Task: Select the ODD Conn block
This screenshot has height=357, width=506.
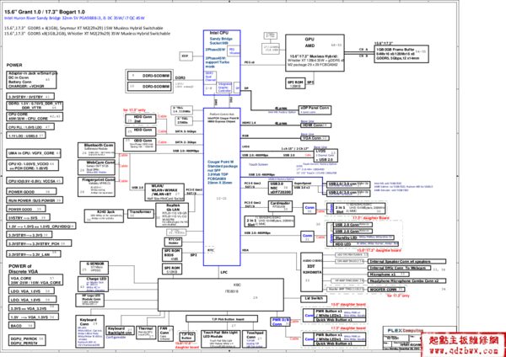Action: click(140, 145)
